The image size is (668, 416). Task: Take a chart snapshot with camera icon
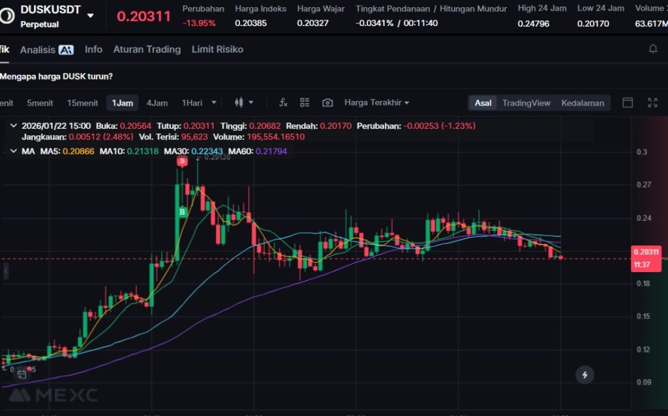tap(327, 103)
